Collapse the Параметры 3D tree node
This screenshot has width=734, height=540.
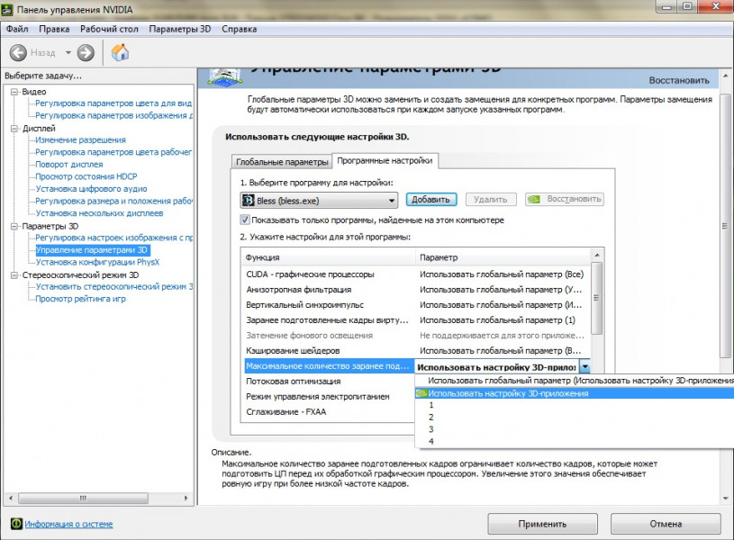(x=14, y=227)
